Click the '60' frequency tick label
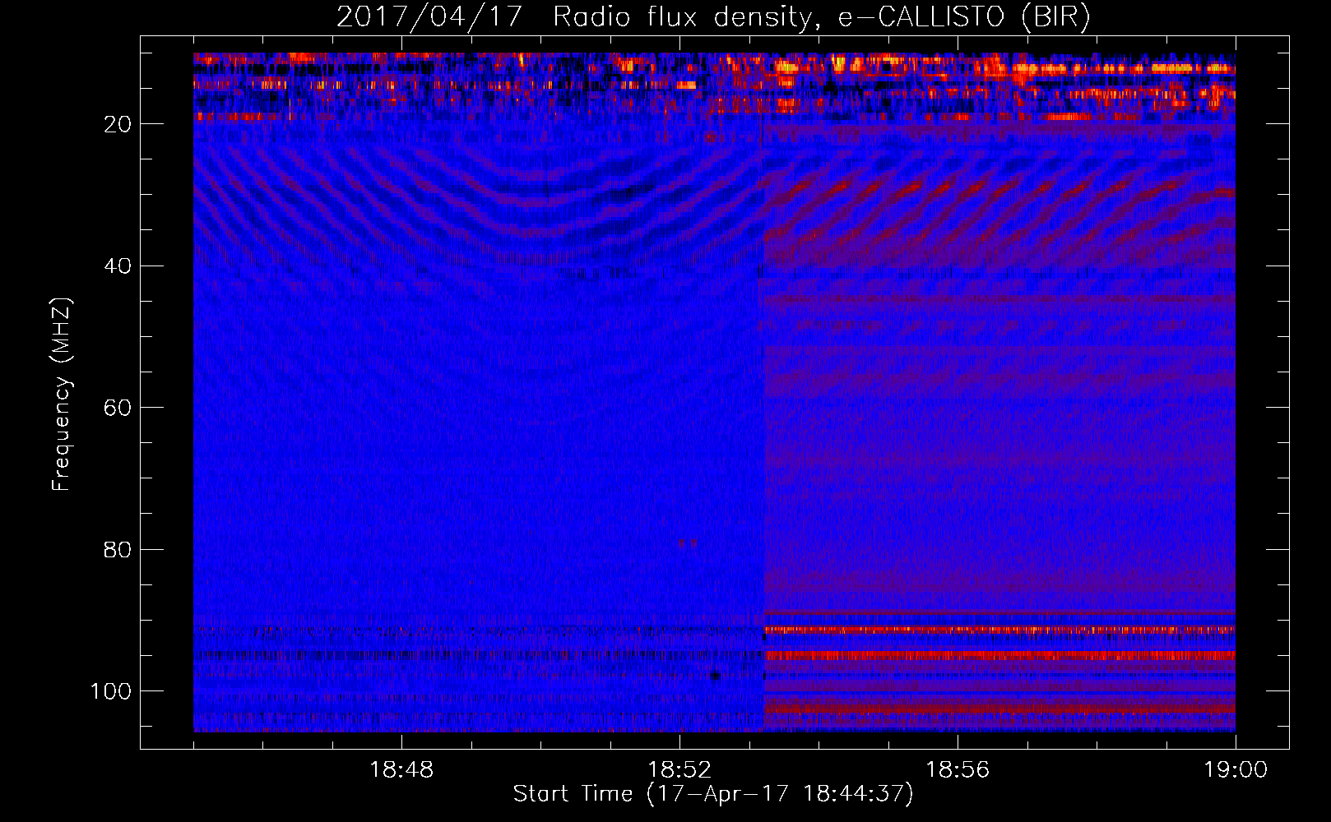The image size is (1331, 822). [x=118, y=408]
